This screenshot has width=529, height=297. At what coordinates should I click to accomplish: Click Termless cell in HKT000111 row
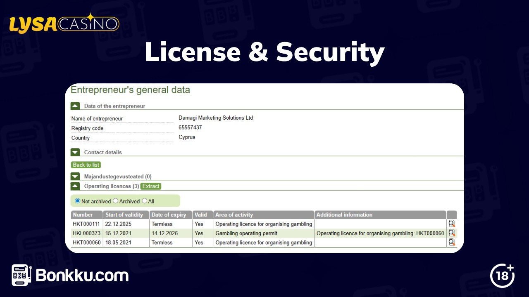point(162,224)
